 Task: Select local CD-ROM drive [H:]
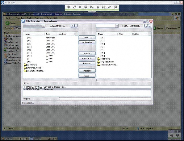29,56
